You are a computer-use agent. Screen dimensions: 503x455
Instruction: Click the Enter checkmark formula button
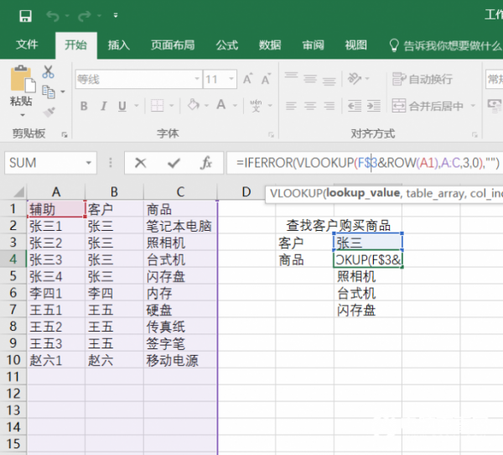174,163
